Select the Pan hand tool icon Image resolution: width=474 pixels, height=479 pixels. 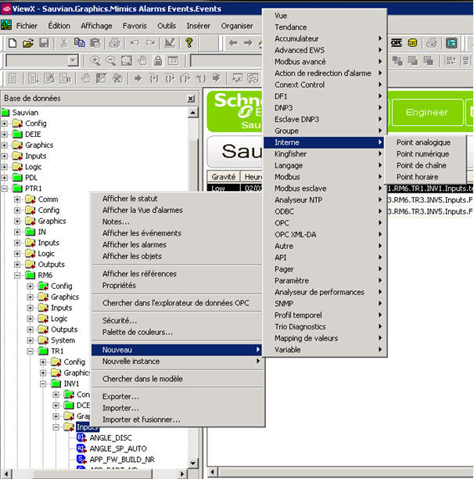pos(142,60)
